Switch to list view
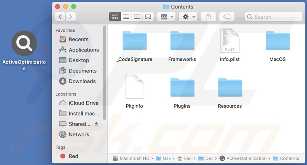Screen dimensions: 307x165 (126, 17)
